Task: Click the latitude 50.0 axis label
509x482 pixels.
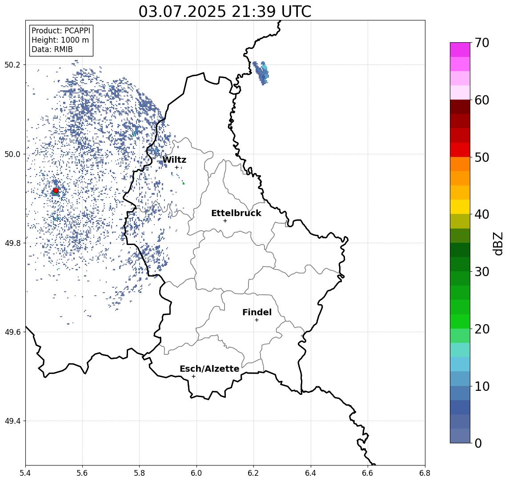Action: pos(12,154)
